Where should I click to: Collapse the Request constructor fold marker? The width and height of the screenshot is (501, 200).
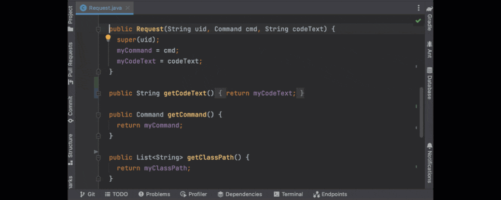pos(99,30)
